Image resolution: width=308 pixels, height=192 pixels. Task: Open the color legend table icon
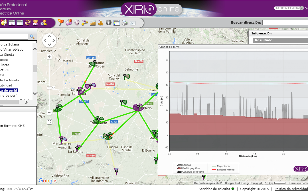[x=116, y=23]
